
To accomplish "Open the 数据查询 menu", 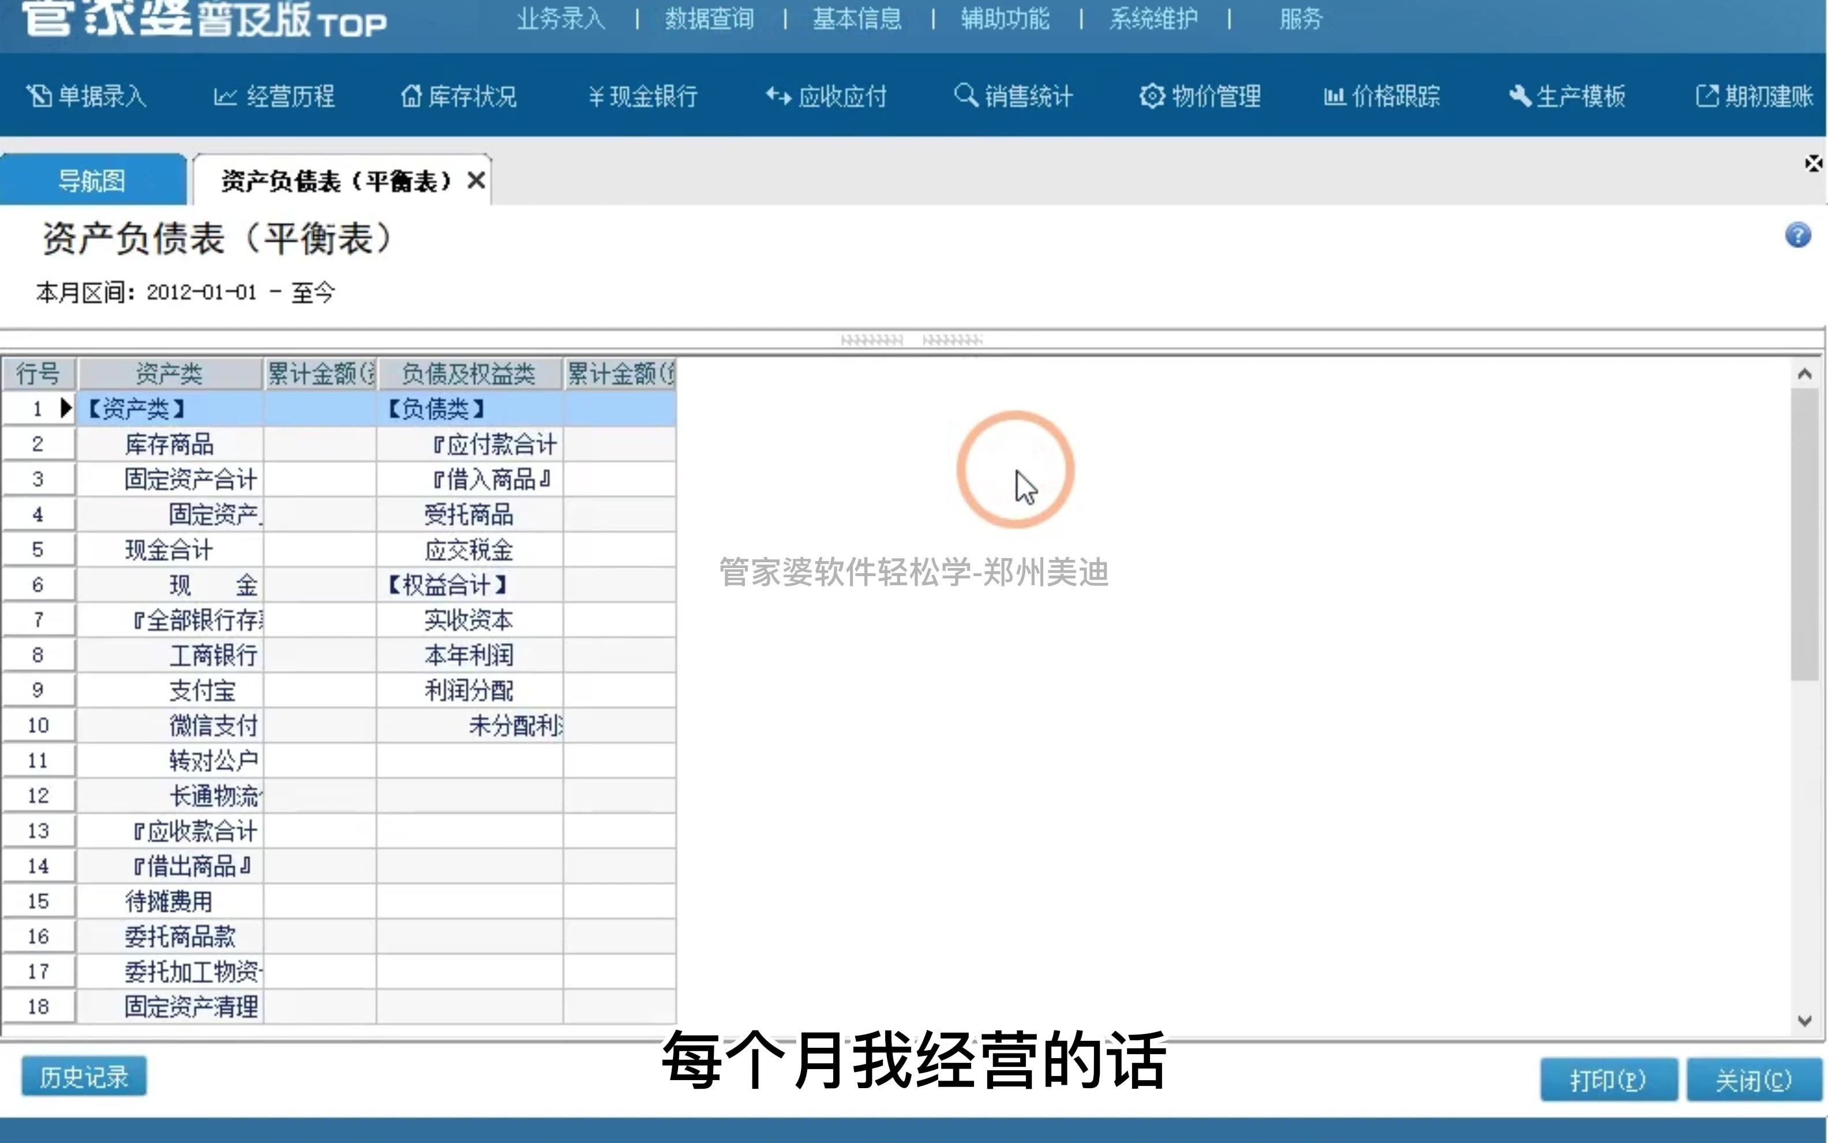I will [x=709, y=19].
